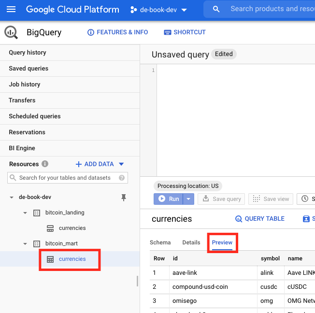
Task: Collapse the bitcoin_mart dataset
Action: point(25,244)
